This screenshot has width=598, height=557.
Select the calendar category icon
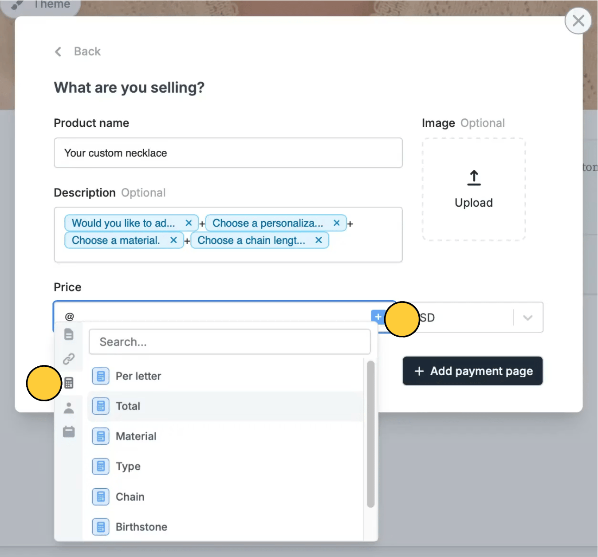[x=69, y=431]
